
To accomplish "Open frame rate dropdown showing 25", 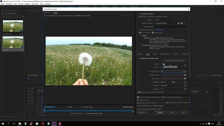I will pos(172,71).
